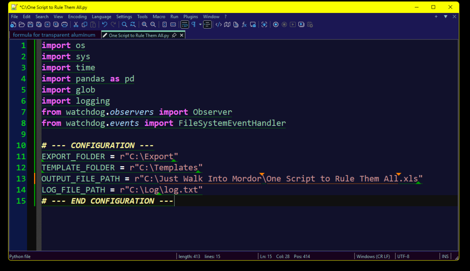Open the Plugins menu
470x271 pixels.
pos(190,17)
